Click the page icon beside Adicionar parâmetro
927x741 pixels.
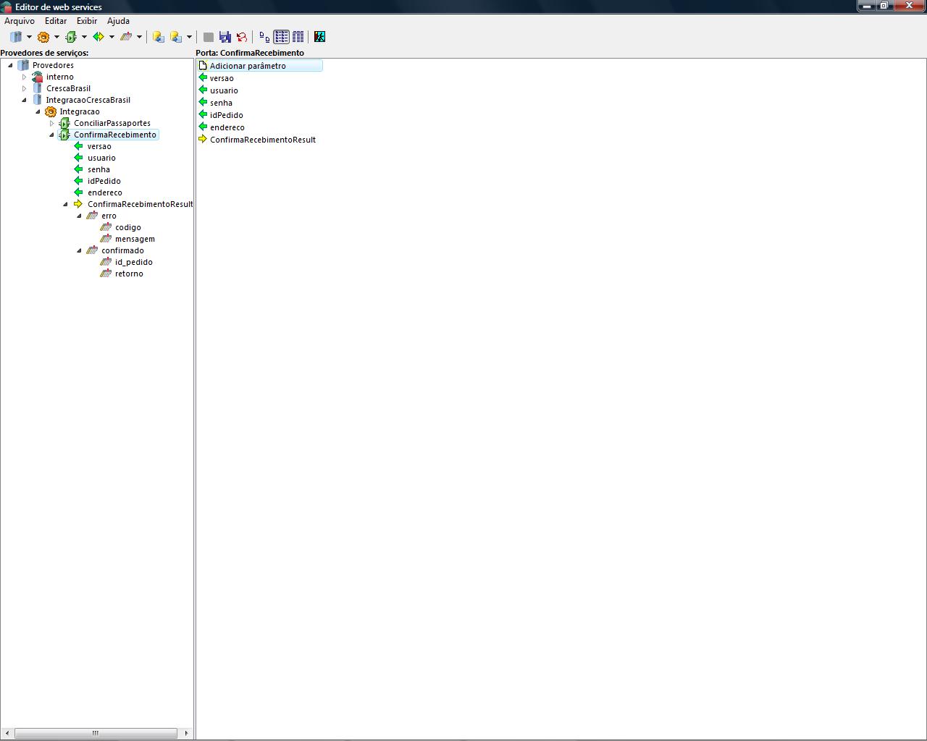click(203, 65)
